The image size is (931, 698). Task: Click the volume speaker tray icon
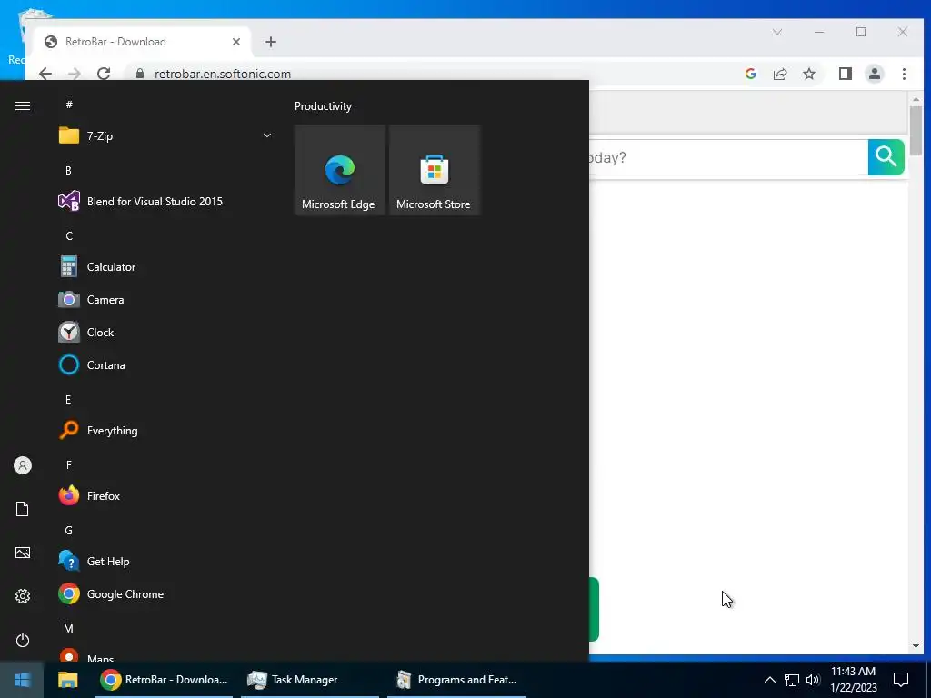tap(813, 680)
